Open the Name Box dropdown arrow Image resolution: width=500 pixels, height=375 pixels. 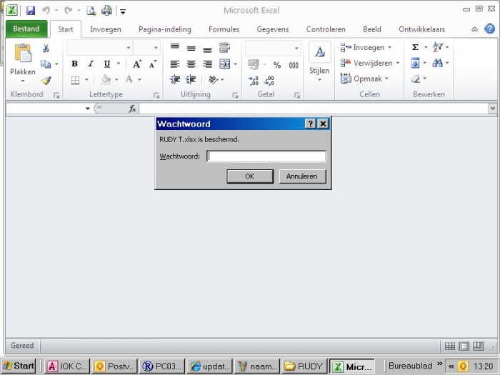[88, 109]
